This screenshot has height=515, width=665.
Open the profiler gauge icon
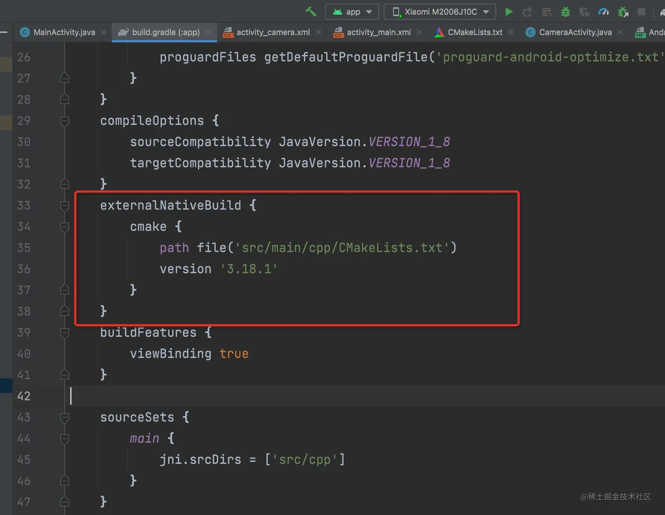(604, 12)
